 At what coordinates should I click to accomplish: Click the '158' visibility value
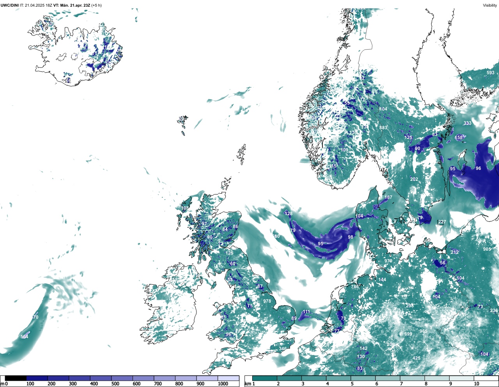click(459, 137)
